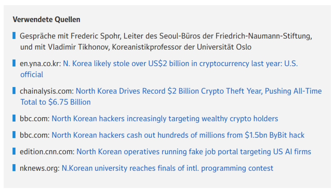Open the yna.co.kr article on US$2 billion crypto theft
Screen dimensions: 336x195
click(x=180, y=63)
